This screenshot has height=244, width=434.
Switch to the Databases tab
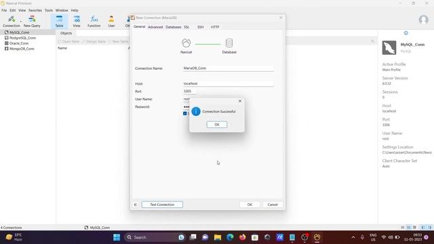pyautogui.click(x=174, y=27)
